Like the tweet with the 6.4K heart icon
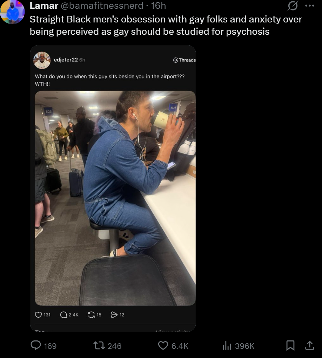 (x=163, y=346)
